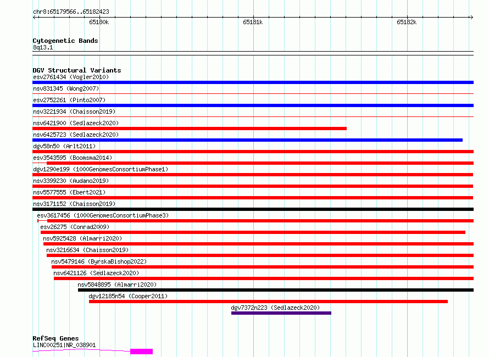Click the nsv5479146 (ByrskaBishop2022) label
The width and height of the screenshot is (489, 357).
99,261
